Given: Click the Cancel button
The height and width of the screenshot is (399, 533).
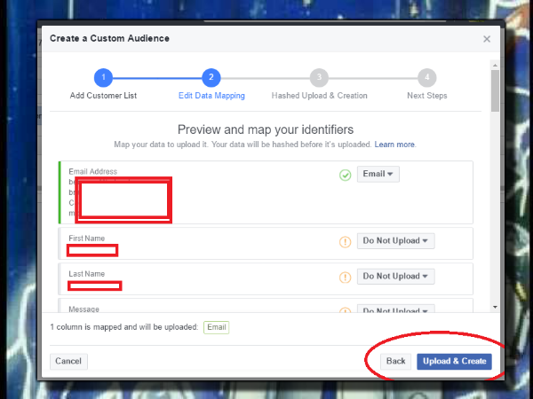Looking at the screenshot, I should click(x=68, y=361).
